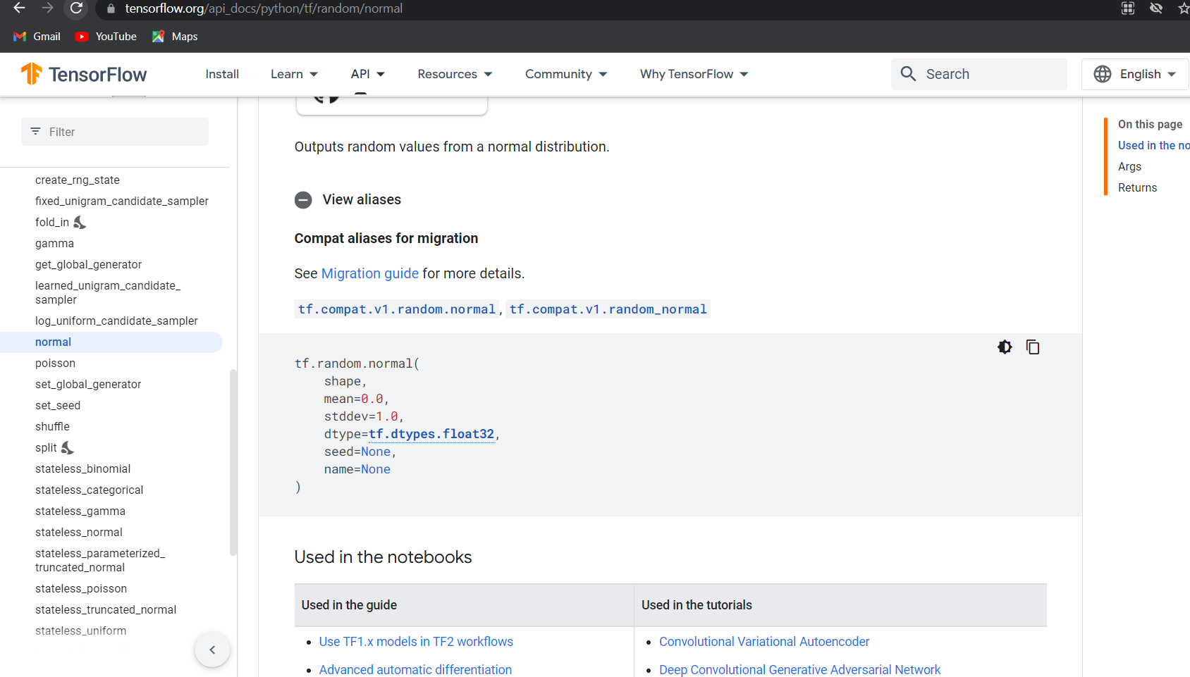Click the browser forward arrow

(47, 8)
